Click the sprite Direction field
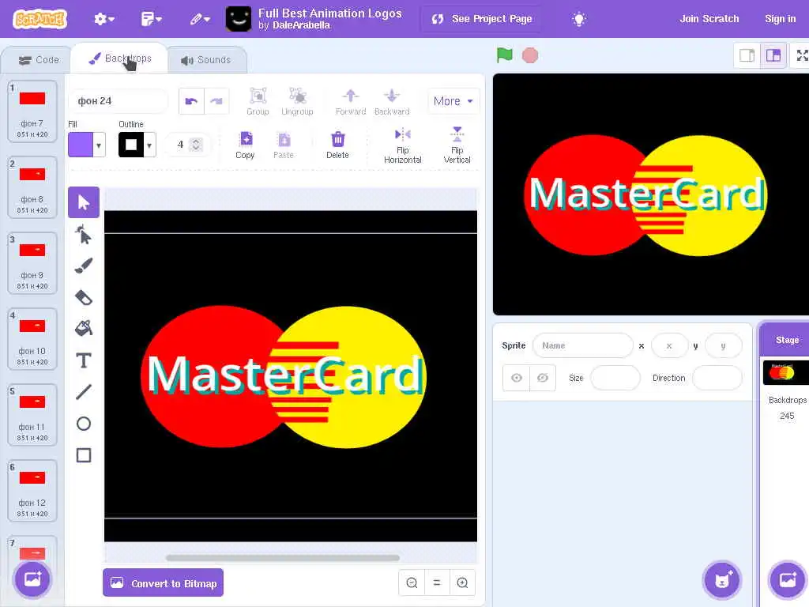This screenshot has height=607, width=809. (x=717, y=378)
